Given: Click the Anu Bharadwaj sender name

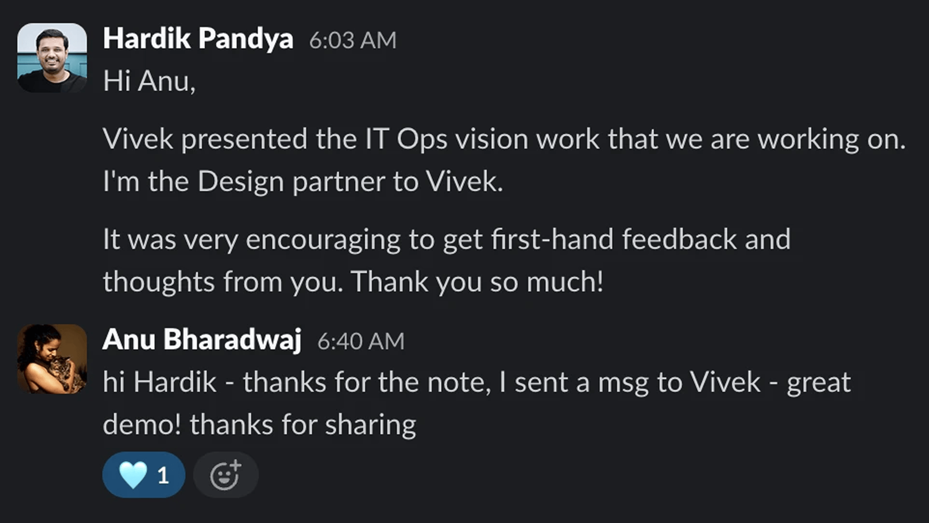Looking at the screenshot, I should tap(202, 340).
